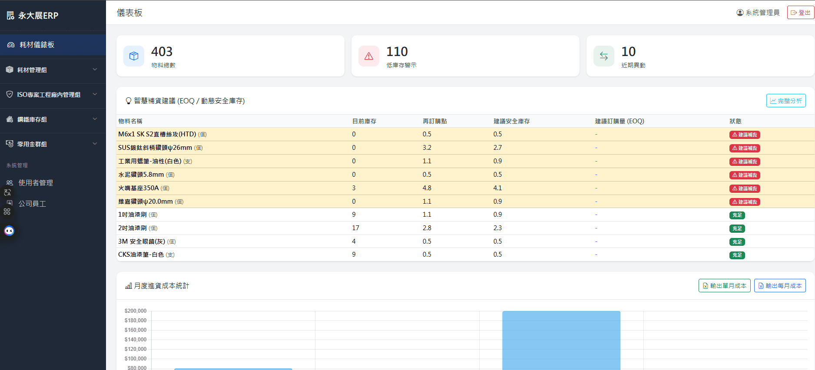Select the 1吋油漆刷 row name

point(133,215)
